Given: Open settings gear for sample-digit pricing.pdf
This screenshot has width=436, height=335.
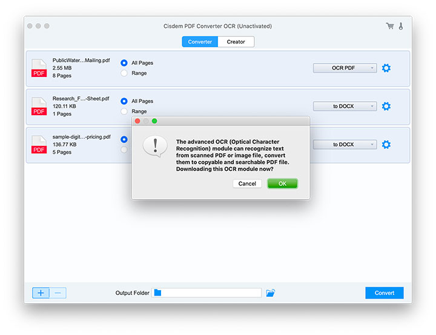Looking at the screenshot, I should pos(386,145).
